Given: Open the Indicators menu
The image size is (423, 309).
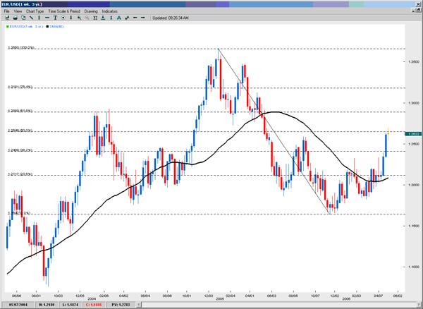Looking at the screenshot, I should 110,11.
